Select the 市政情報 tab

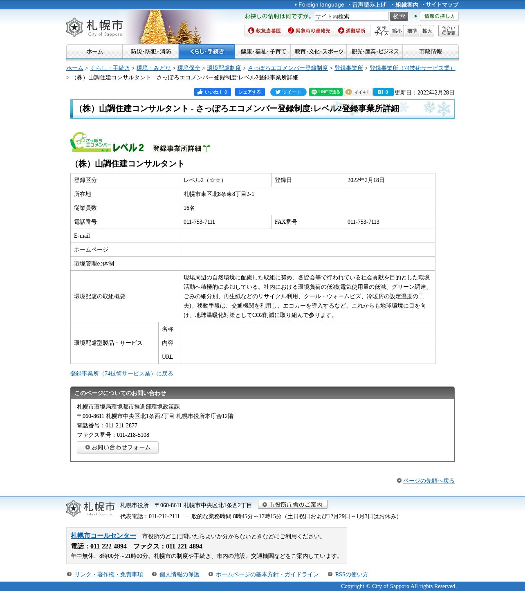tap(431, 52)
